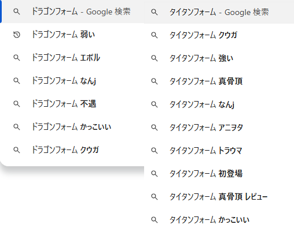Viewport: 294px width, 228px height.
Task: Select ドラゴンフォーム - Google 検索 suggestion
Action: pyautogui.click(x=72, y=12)
